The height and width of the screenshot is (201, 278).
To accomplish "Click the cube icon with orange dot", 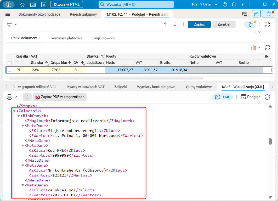I will (250, 25).
